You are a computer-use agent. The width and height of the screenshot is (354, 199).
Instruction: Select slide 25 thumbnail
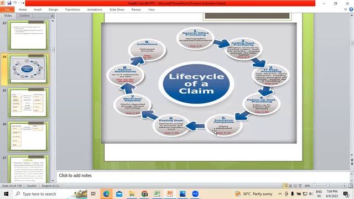pos(28,103)
